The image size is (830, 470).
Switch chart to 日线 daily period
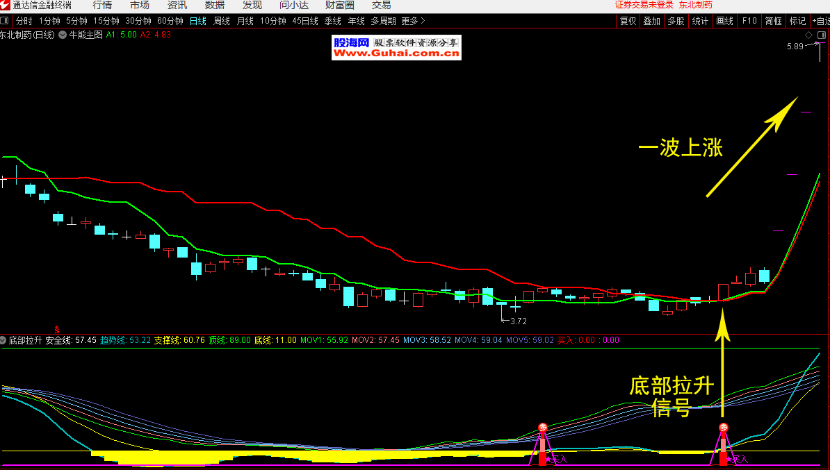pyautogui.click(x=197, y=21)
